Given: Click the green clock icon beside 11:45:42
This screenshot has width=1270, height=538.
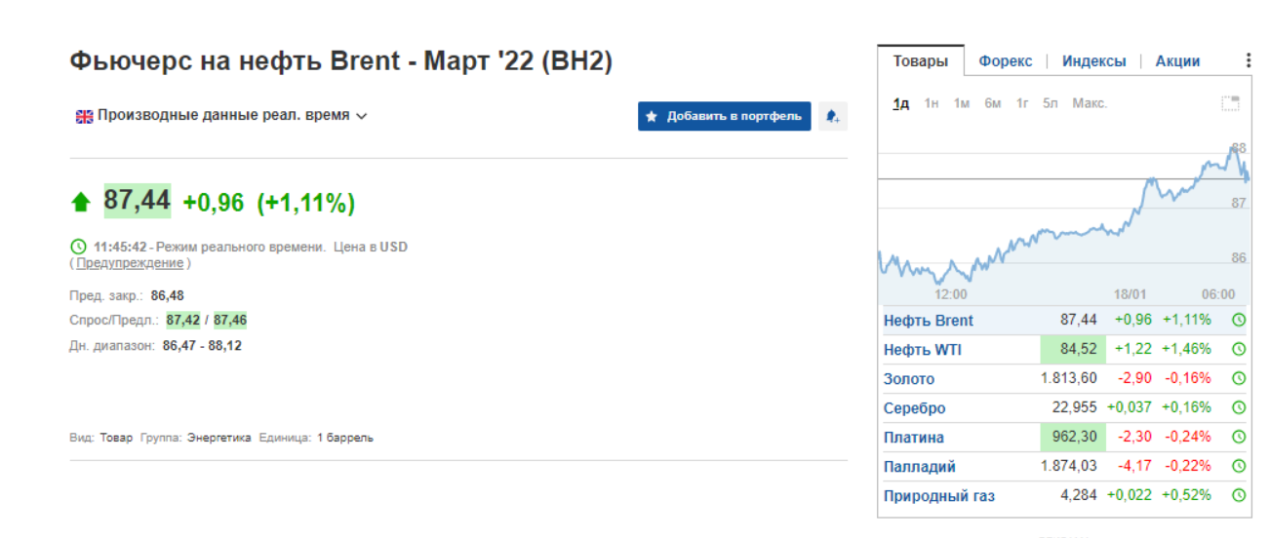Looking at the screenshot, I should (x=79, y=248).
